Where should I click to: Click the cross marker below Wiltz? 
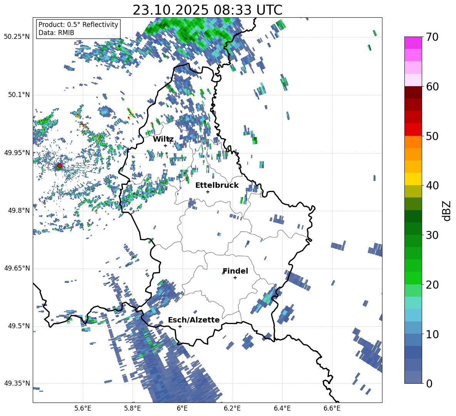click(x=165, y=145)
